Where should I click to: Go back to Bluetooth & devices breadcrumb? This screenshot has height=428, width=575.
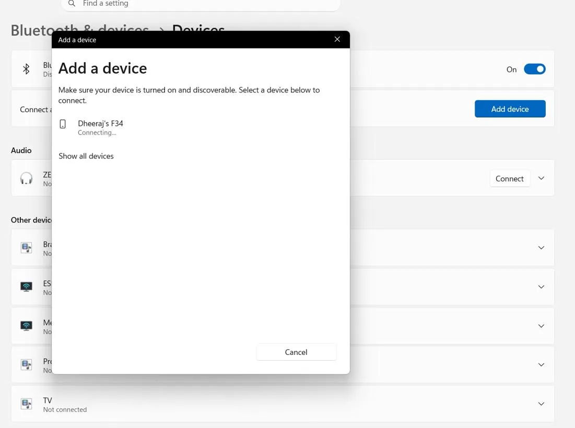(79, 30)
